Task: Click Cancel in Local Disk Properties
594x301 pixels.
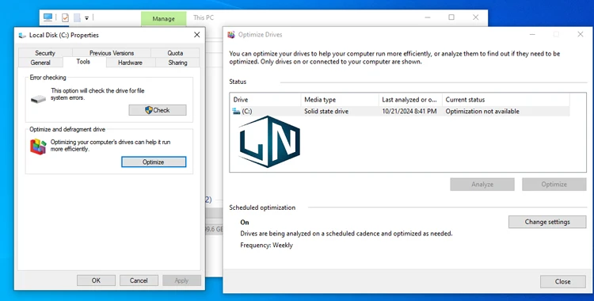Action: point(139,280)
